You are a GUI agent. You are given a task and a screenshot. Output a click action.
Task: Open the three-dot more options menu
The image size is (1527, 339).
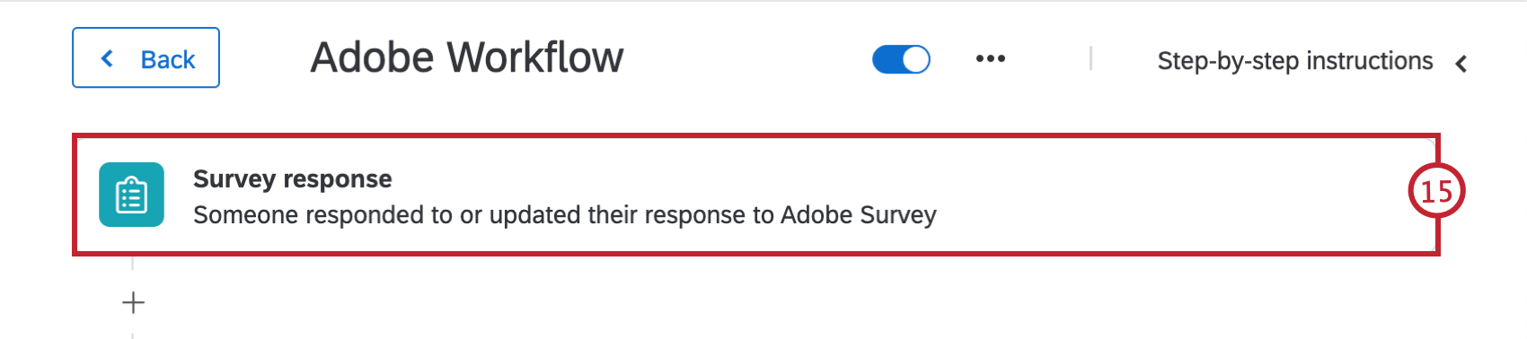(991, 59)
